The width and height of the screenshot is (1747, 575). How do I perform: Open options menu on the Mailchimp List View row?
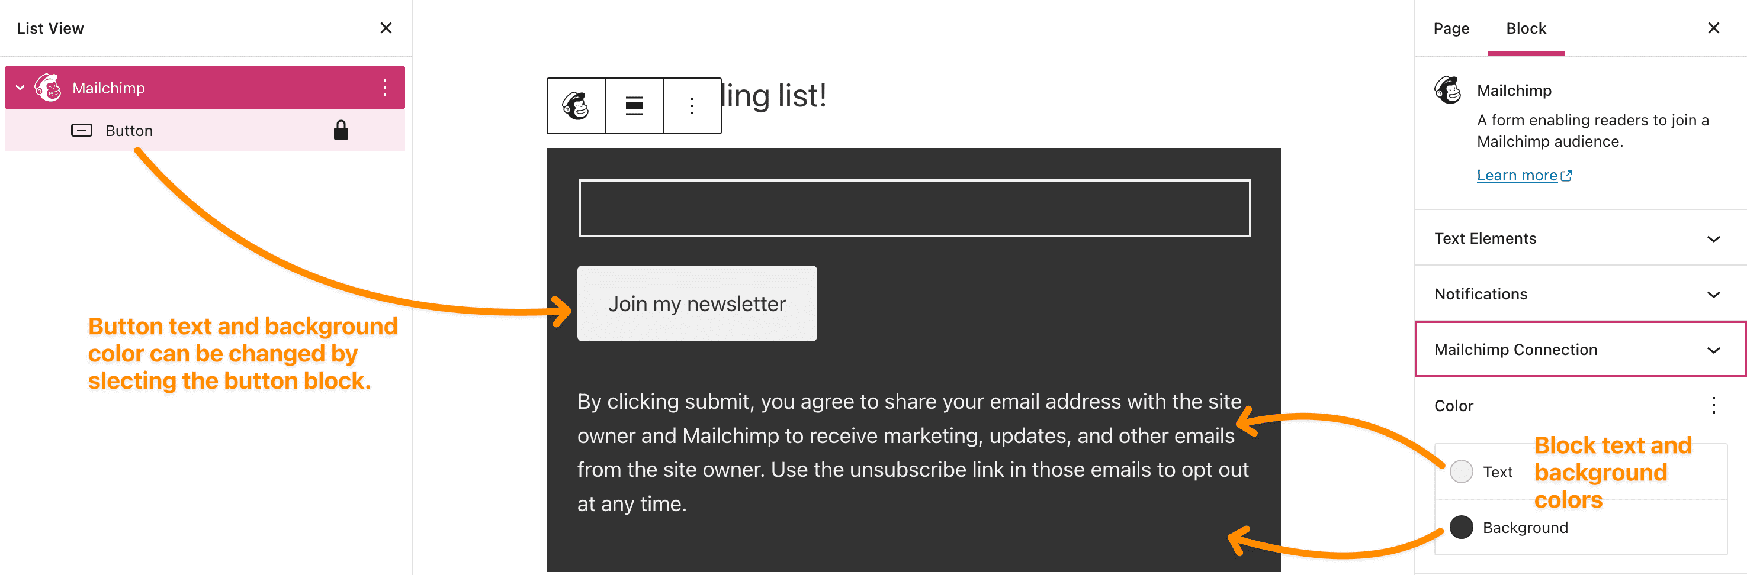click(385, 88)
